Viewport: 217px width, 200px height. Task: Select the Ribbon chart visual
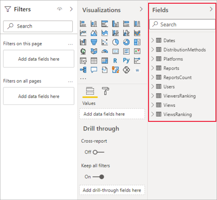137,33
